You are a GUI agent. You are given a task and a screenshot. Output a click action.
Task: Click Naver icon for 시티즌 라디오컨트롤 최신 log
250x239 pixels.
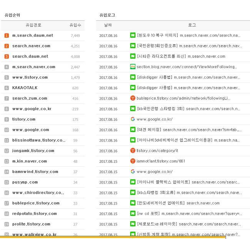click(x=133, y=56)
